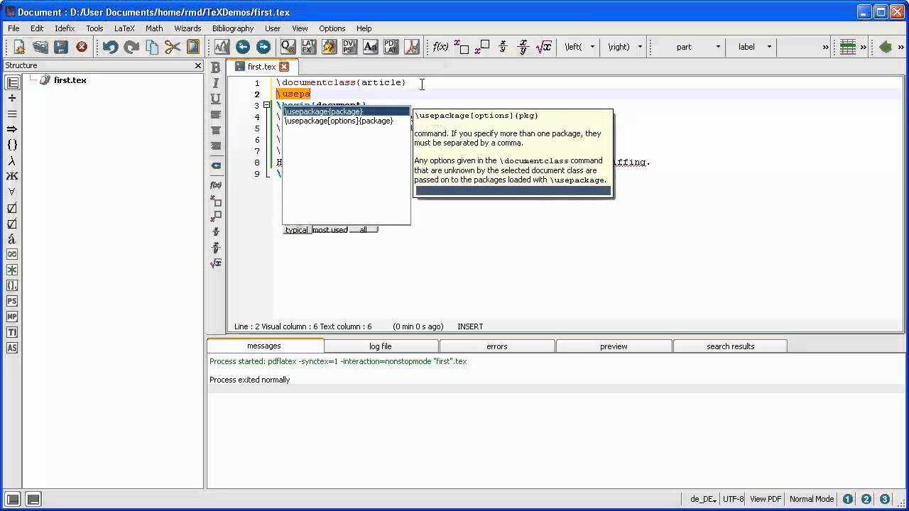The width and height of the screenshot is (909, 511).
Task: Switch to the preview tab
Action: pyautogui.click(x=614, y=346)
